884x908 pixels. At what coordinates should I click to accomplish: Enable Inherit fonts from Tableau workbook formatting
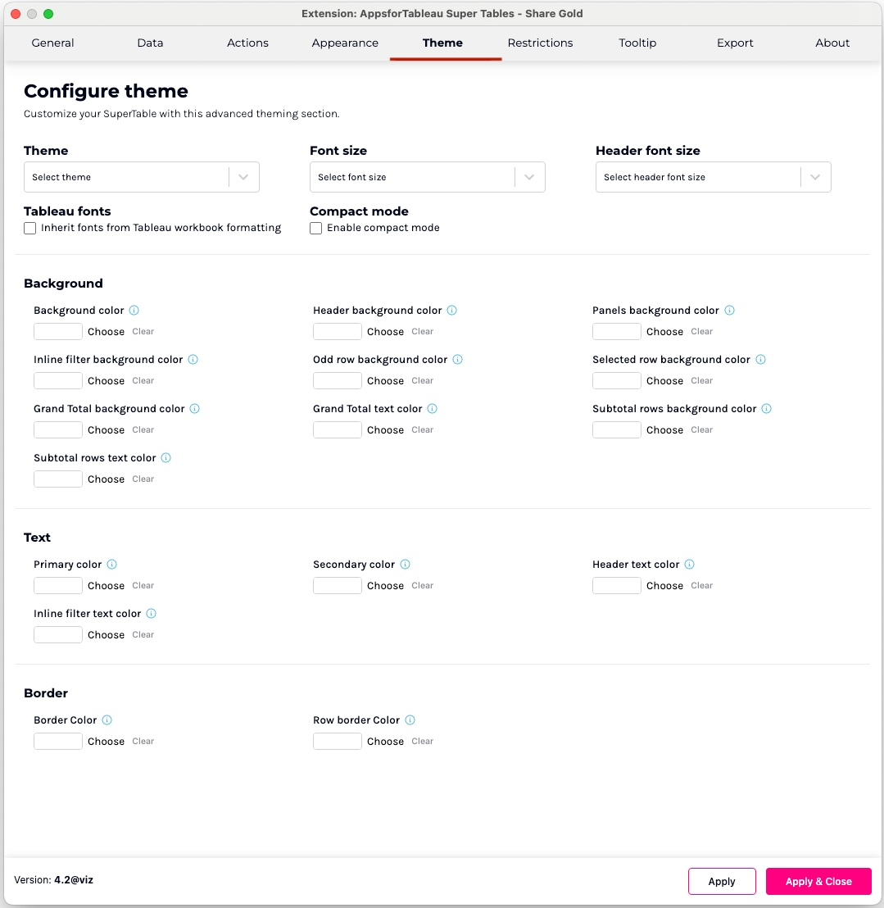(x=30, y=229)
